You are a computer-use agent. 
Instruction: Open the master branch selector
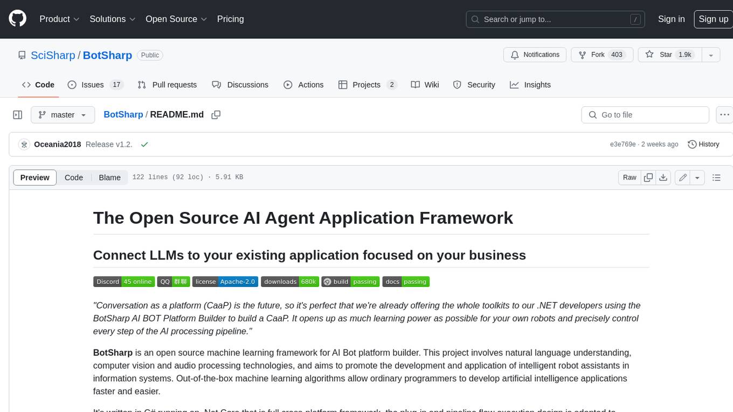[x=63, y=115]
